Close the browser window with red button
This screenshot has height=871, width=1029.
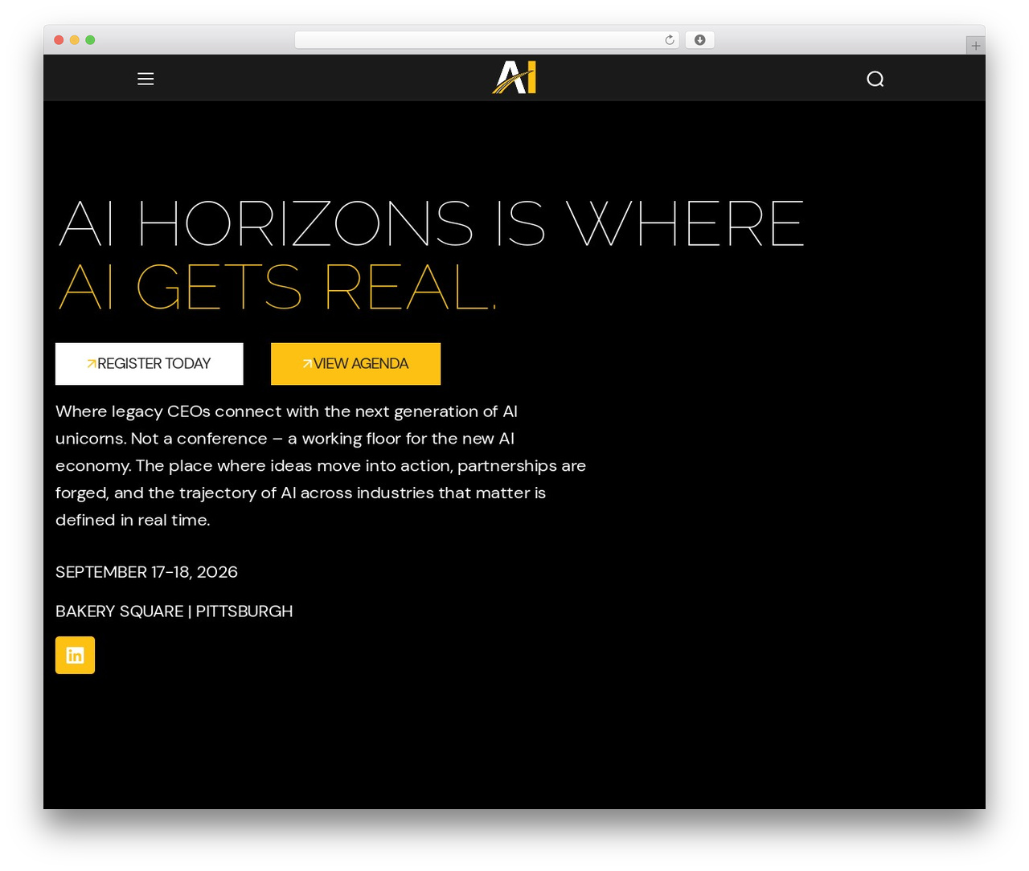click(59, 40)
